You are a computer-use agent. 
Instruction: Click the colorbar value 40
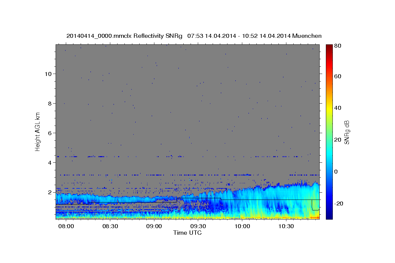click(x=338, y=108)
